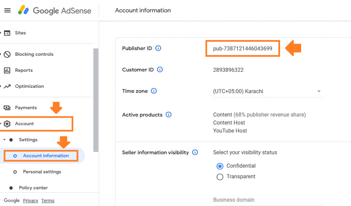351x206 pixels.
Task: Open the Account information page
Action: click(45, 155)
